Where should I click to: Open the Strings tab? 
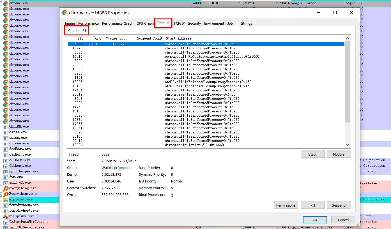tap(247, 24)
